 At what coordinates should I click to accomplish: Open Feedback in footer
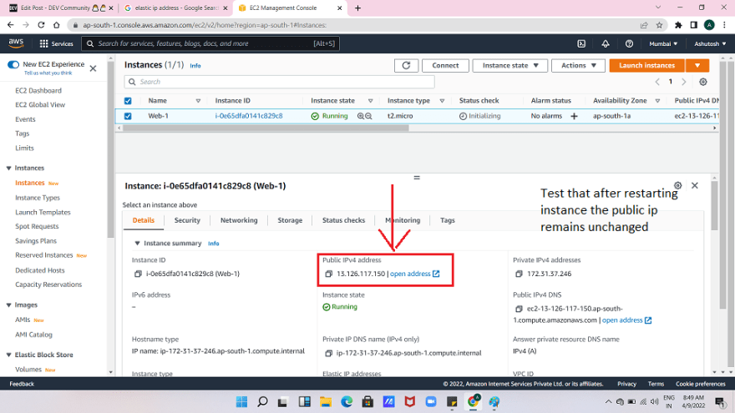[22, 384]
